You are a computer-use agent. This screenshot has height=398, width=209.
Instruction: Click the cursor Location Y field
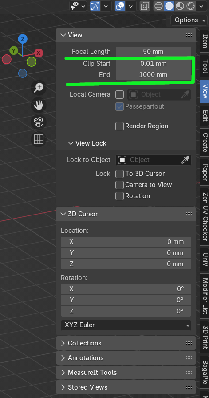pyautogui.click(x=126, y=253)
